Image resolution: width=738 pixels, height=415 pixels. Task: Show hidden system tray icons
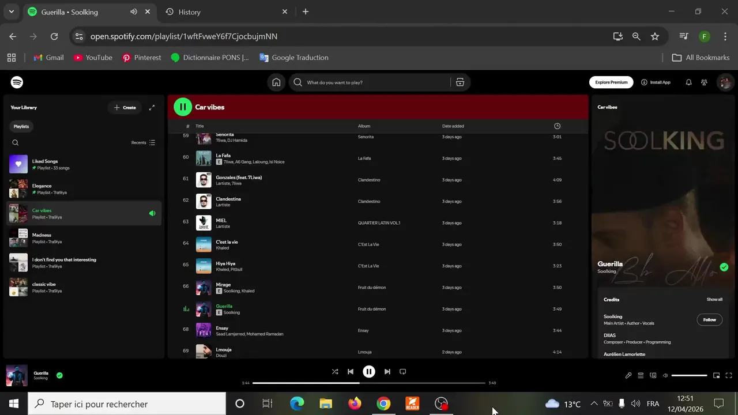[594, 403]
